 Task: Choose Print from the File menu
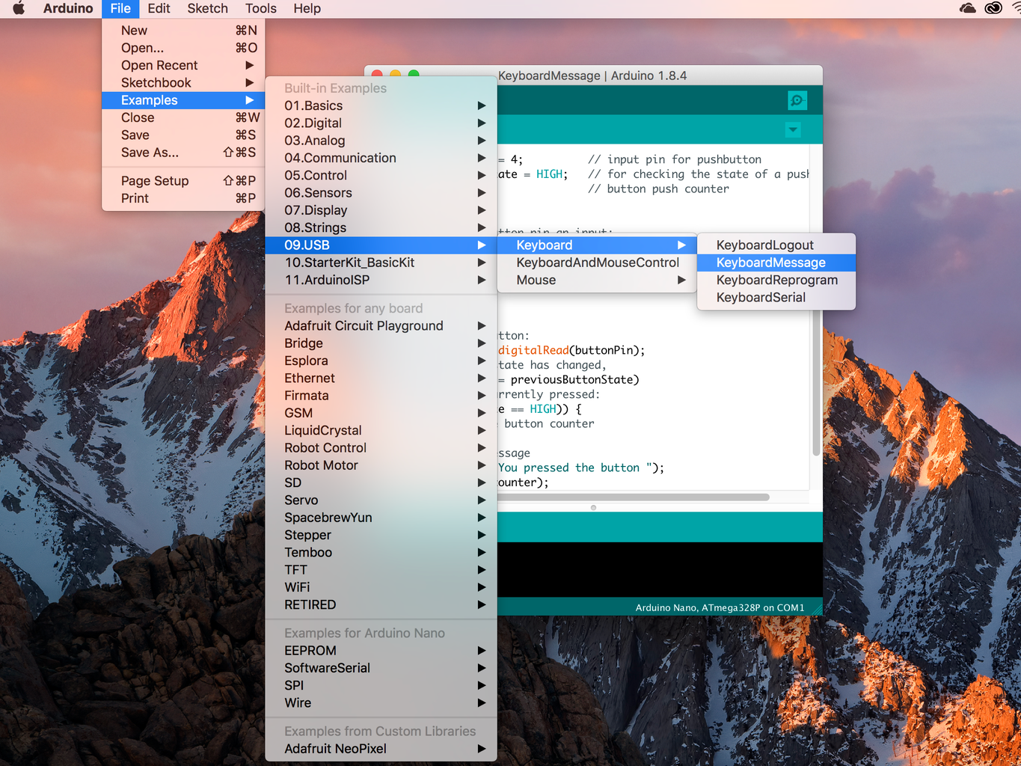[183, 198]
